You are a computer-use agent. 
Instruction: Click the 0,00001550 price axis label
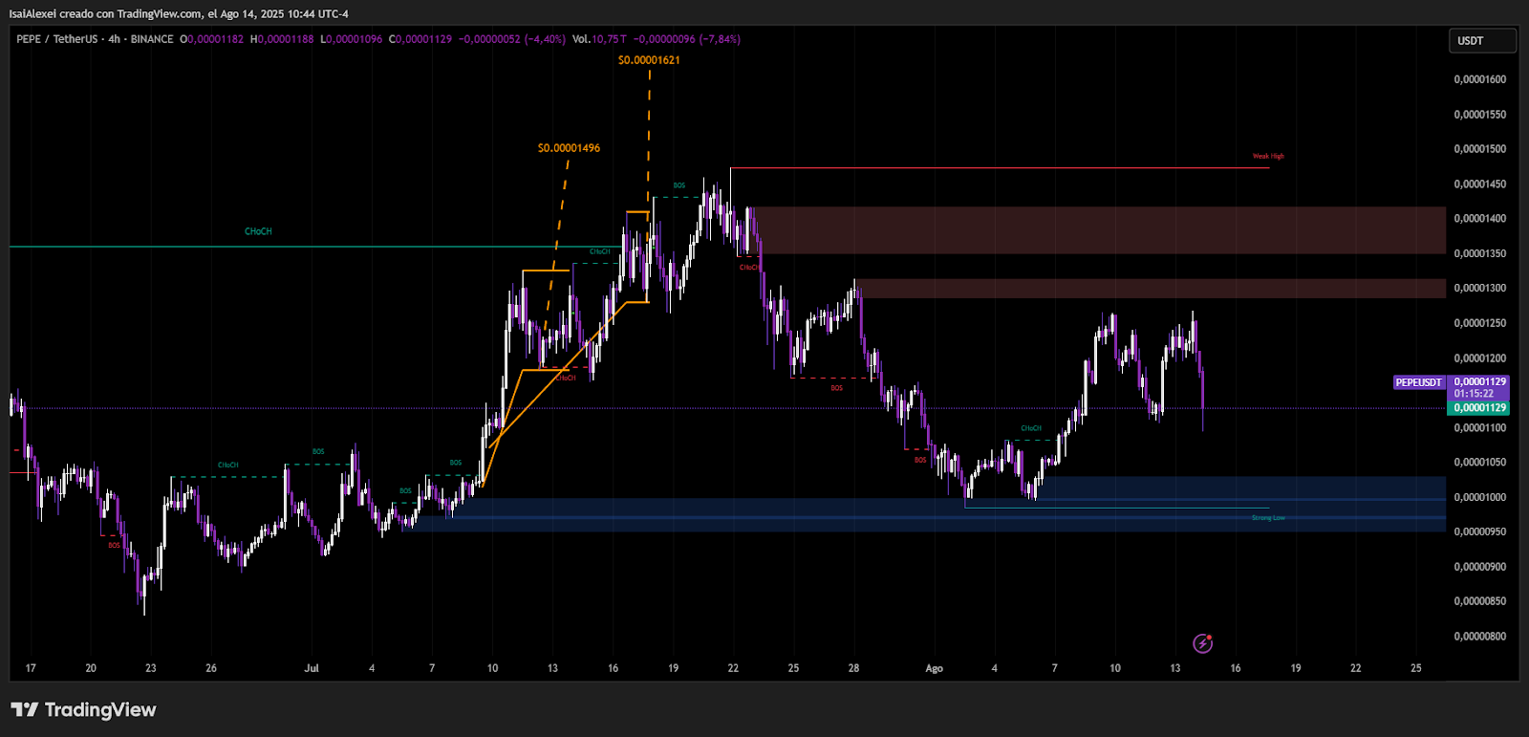coord(1480,115)
